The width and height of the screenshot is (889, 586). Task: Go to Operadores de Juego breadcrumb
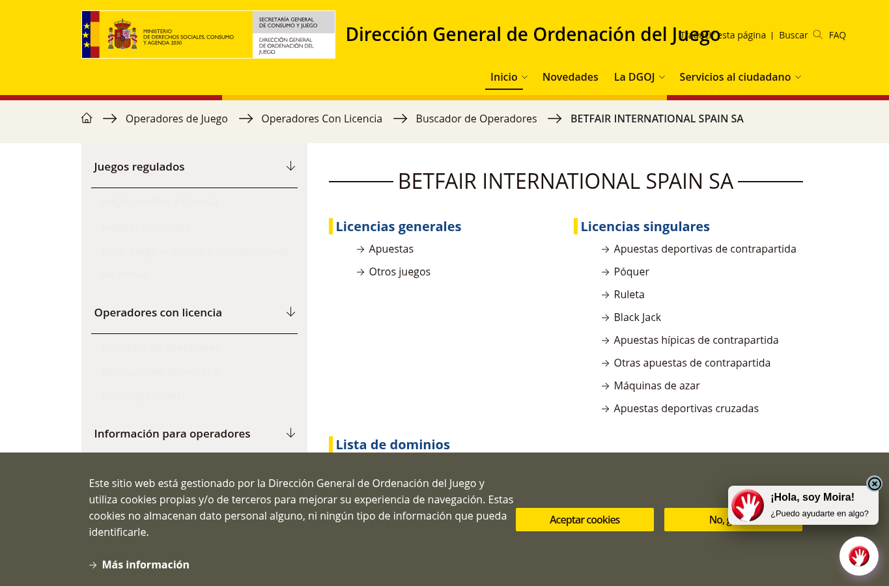176,119
